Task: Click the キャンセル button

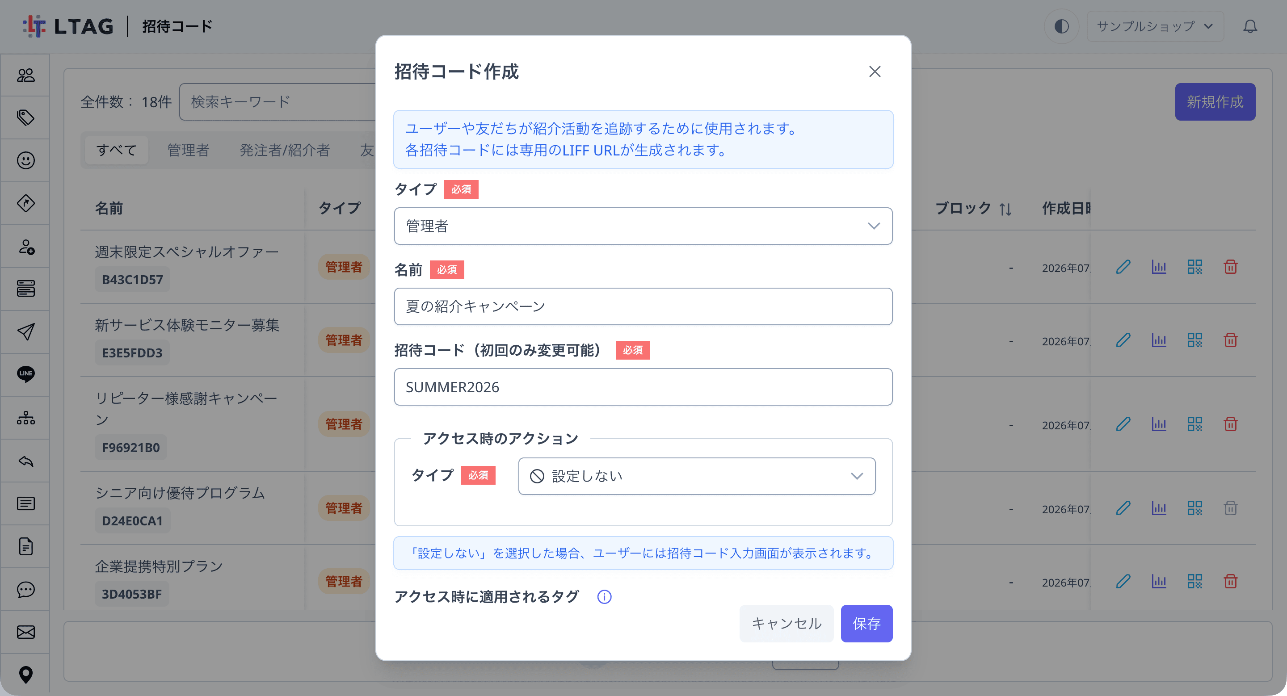Action: click(x=786, y=624)
